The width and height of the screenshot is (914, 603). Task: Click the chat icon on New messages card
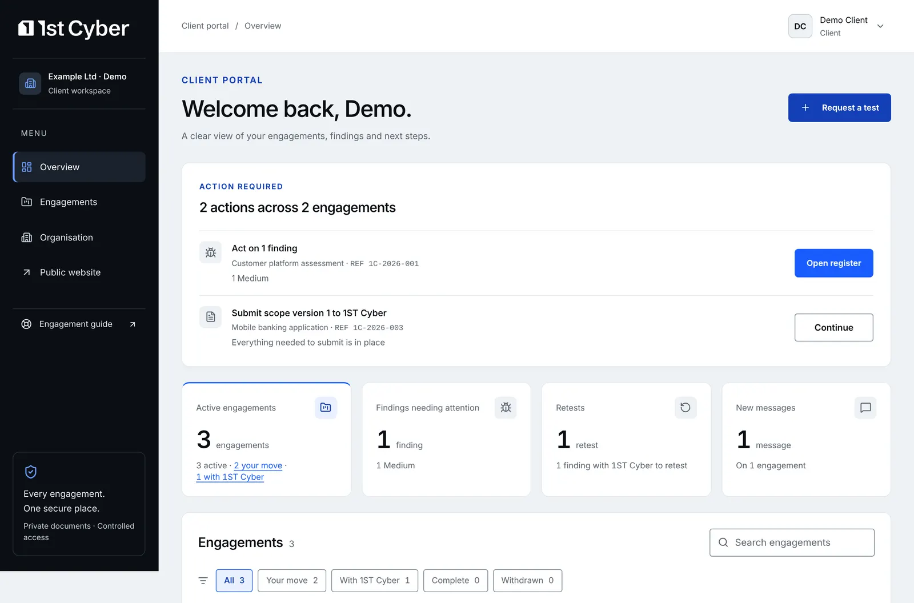(865, 408)
